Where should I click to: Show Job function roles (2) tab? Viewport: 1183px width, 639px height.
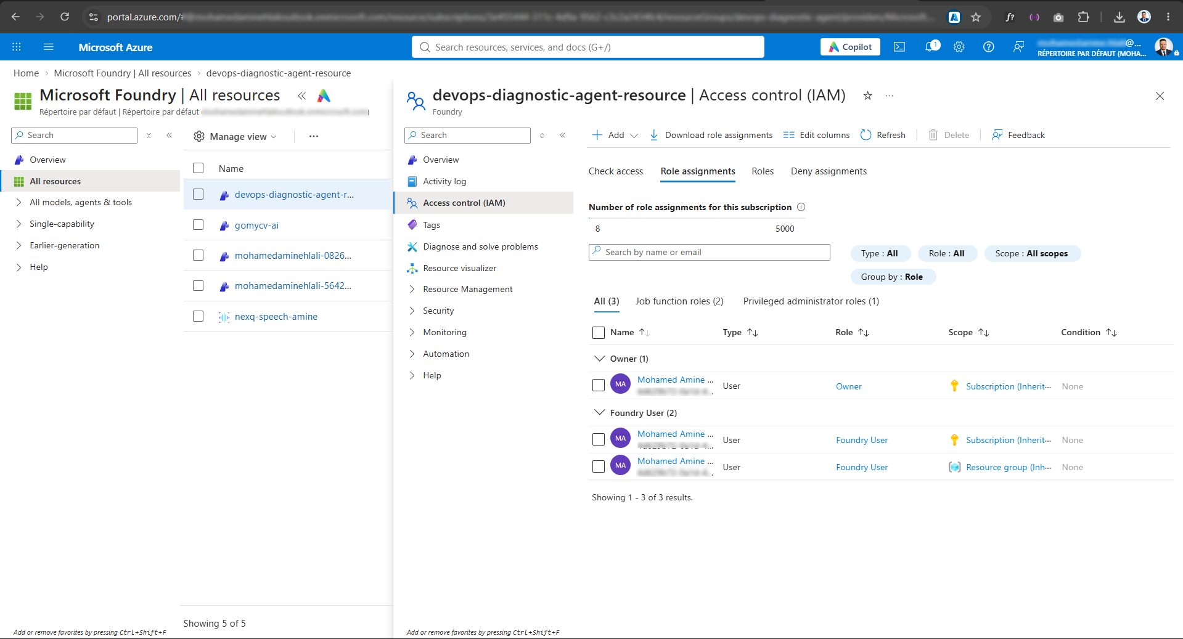[x=679, y=301]
